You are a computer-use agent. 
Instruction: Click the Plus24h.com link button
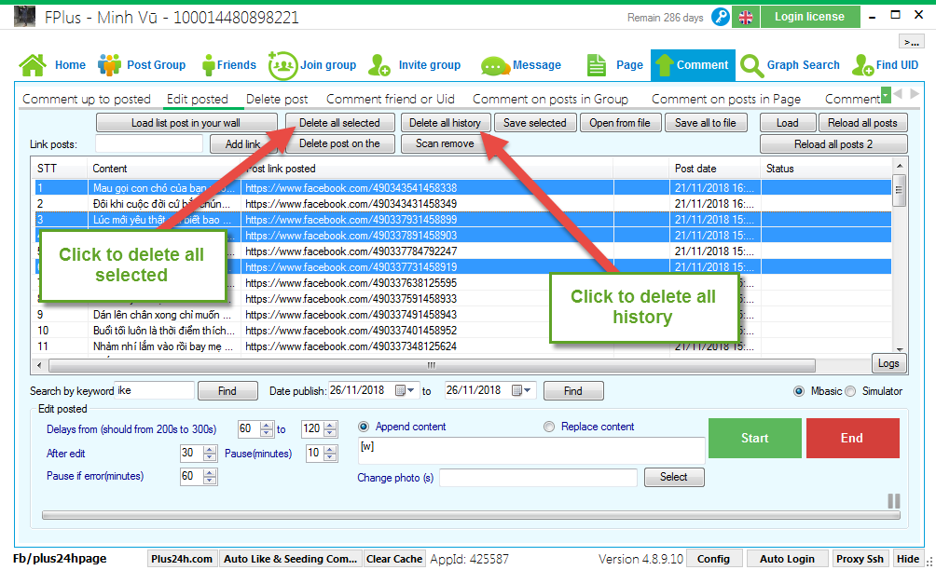click(x=182, y=559)
